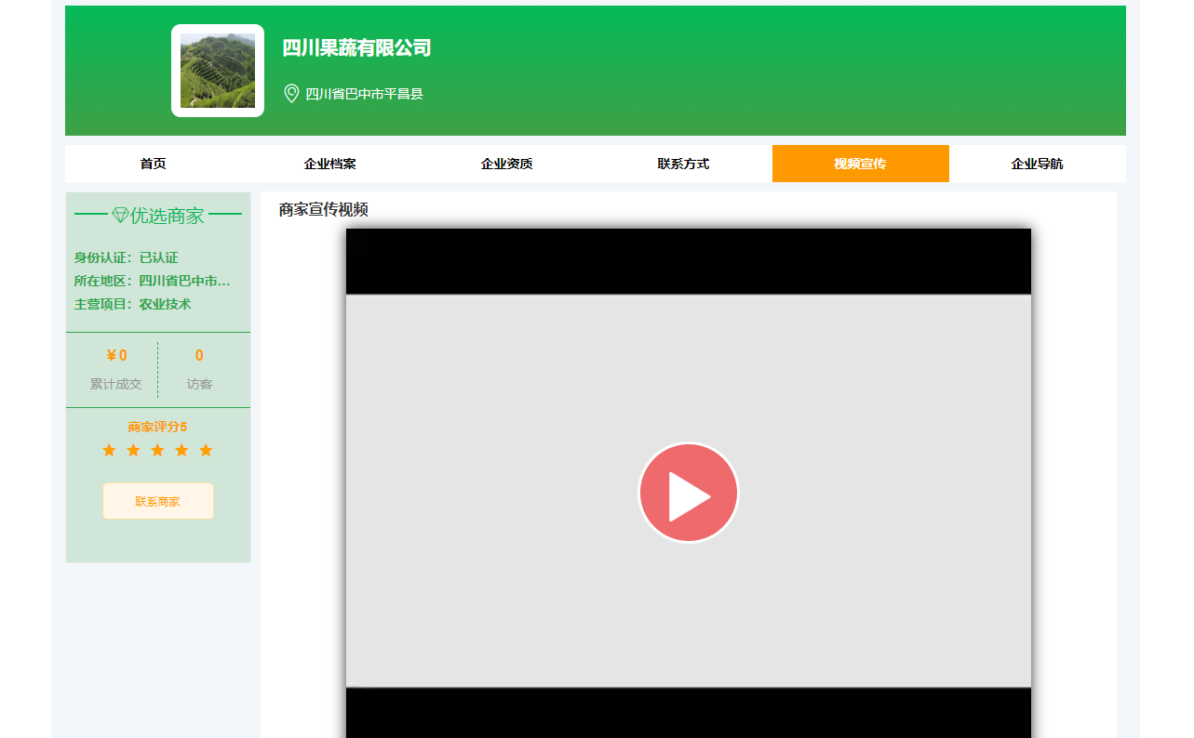Click the first rating star
This screenshot has height=738, width=1194.
point(109,451)
